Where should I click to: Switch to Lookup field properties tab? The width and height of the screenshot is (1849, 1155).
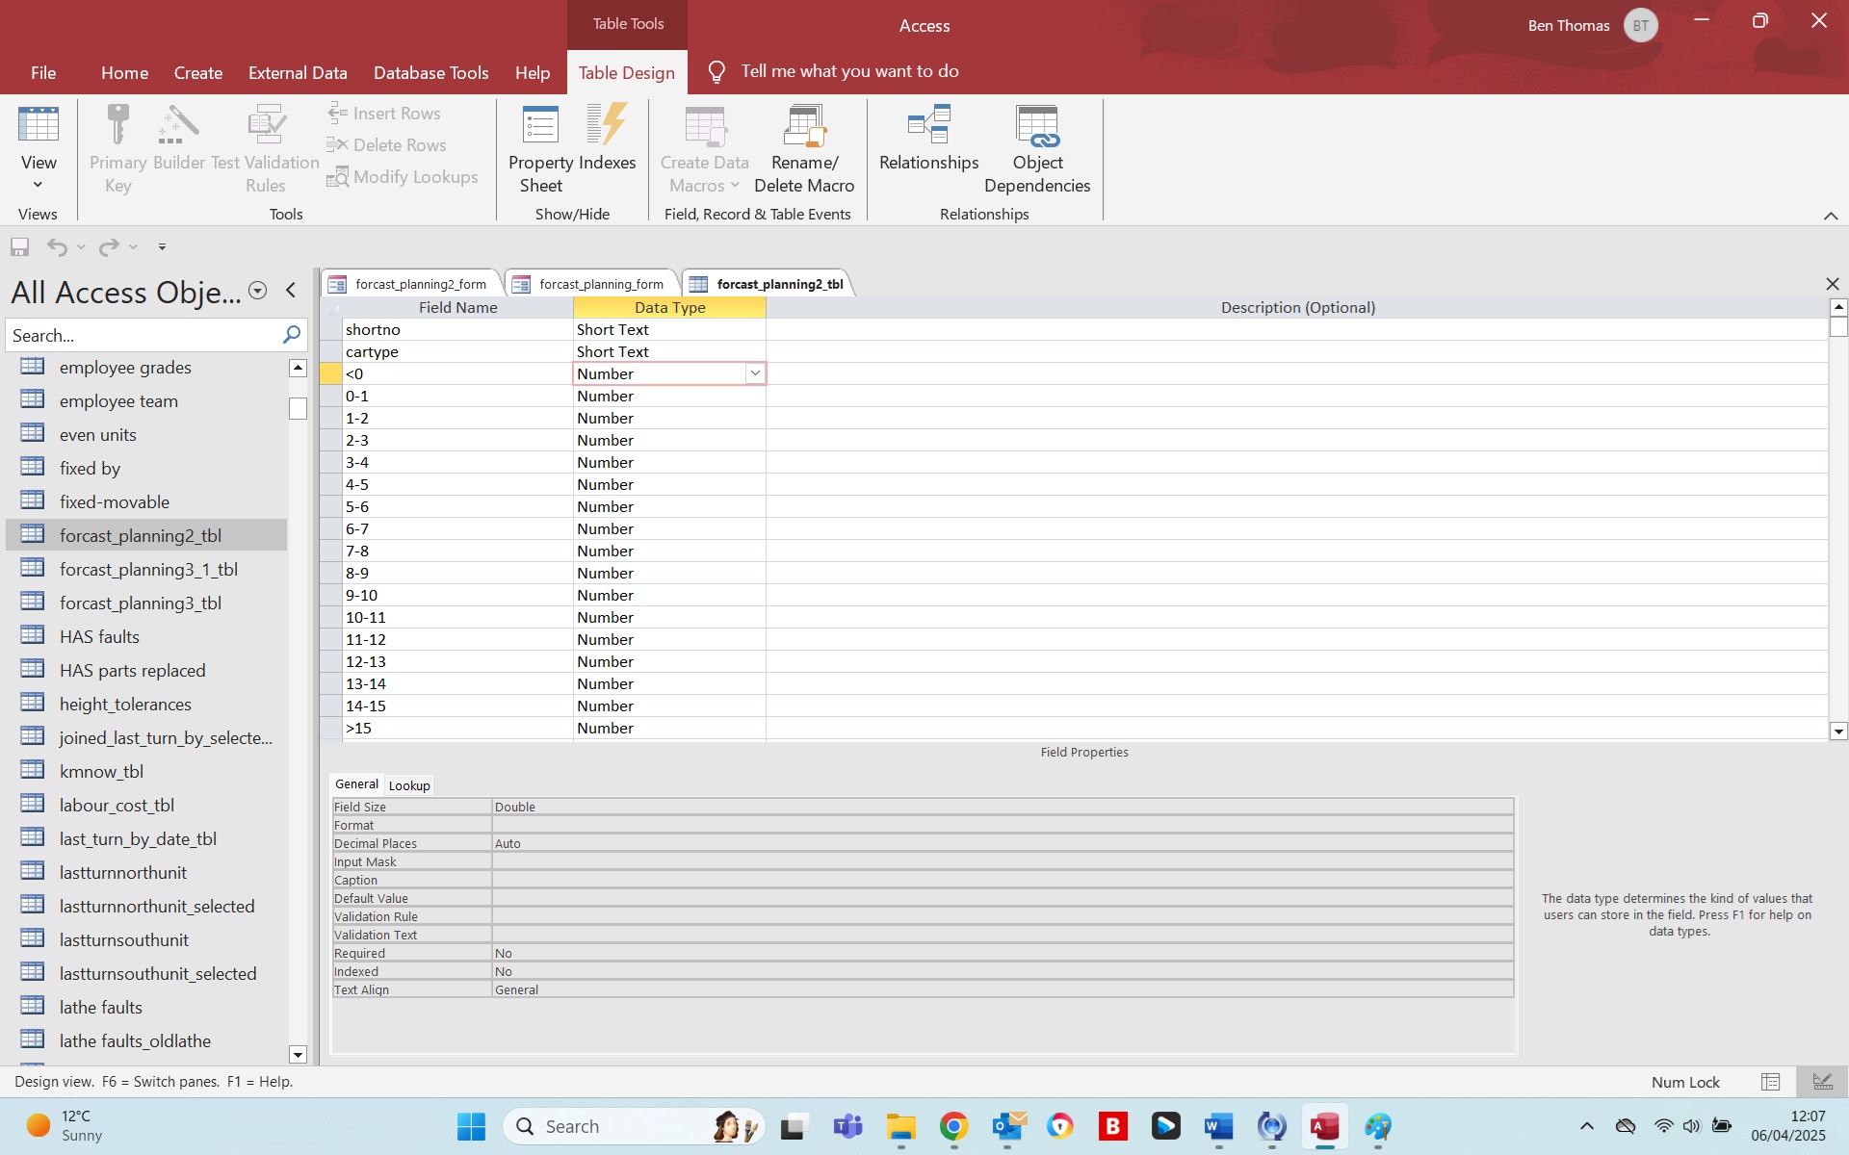click(409, 785)
